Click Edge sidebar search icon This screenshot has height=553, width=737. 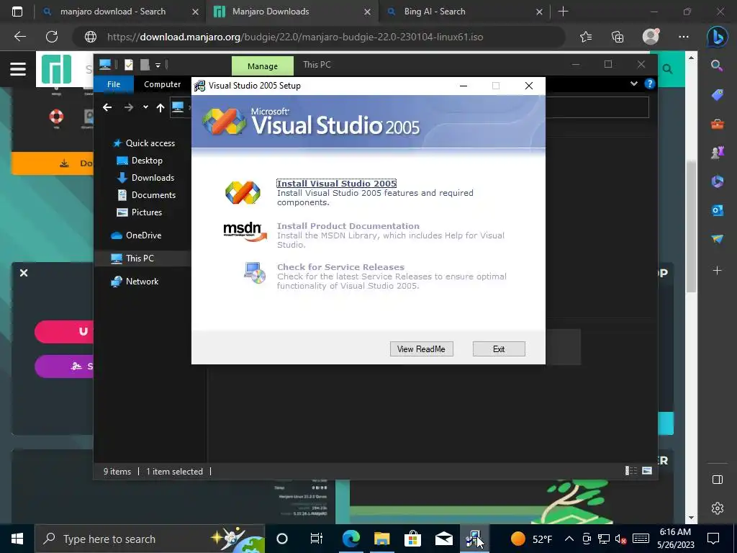717,66
